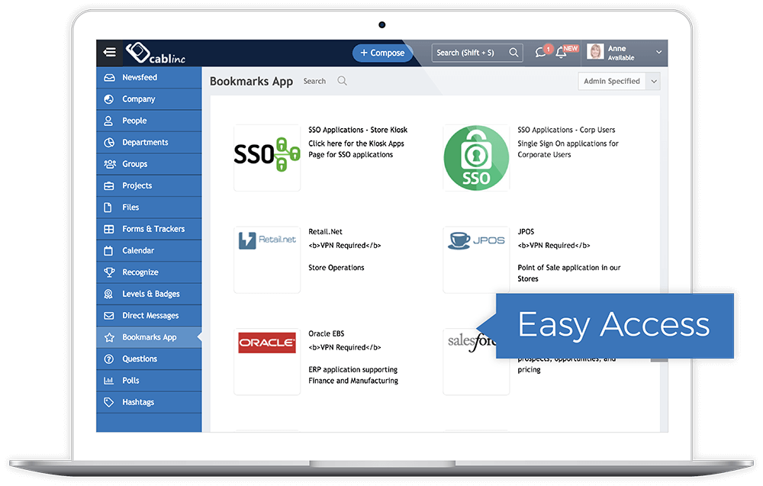Open SSO Applications - Store Kiosk link
Image resolution: width=763 pixels, height=486 pixels.
click(x=358, y=130)
